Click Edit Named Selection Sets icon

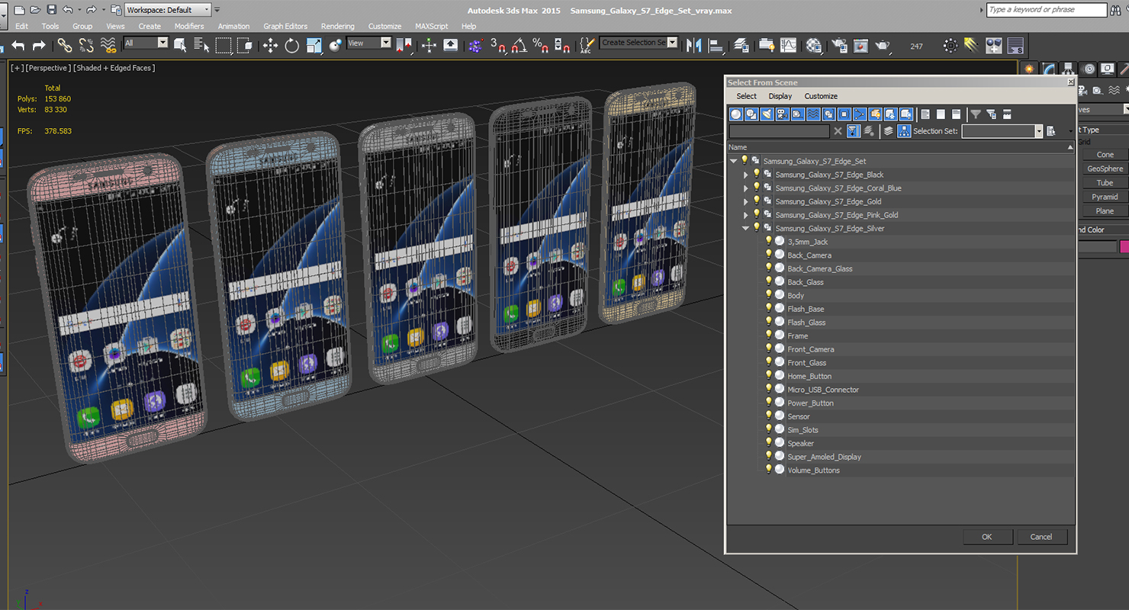point(585,45)
